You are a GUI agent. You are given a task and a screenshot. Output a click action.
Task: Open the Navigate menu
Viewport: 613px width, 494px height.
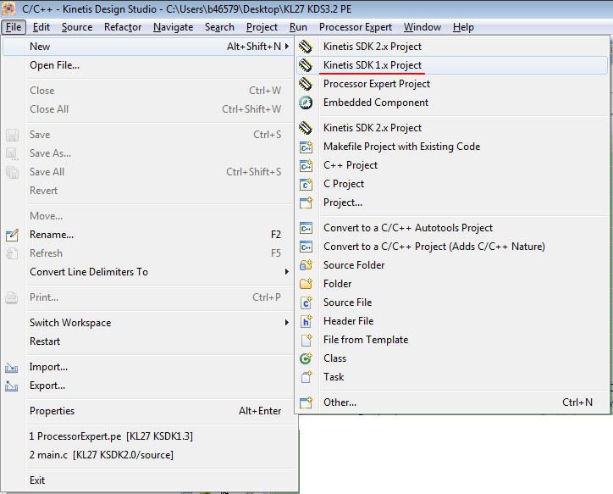click(174, 27)
